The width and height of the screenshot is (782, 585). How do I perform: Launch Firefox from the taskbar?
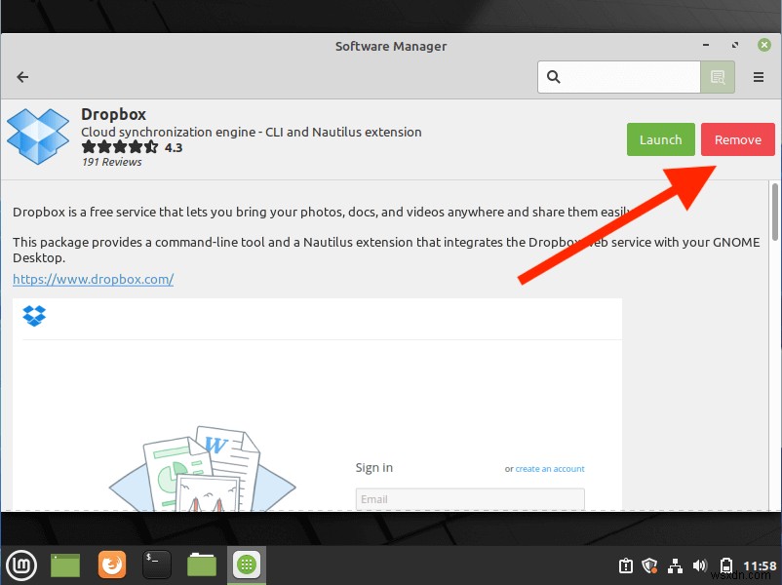[111, 565]
